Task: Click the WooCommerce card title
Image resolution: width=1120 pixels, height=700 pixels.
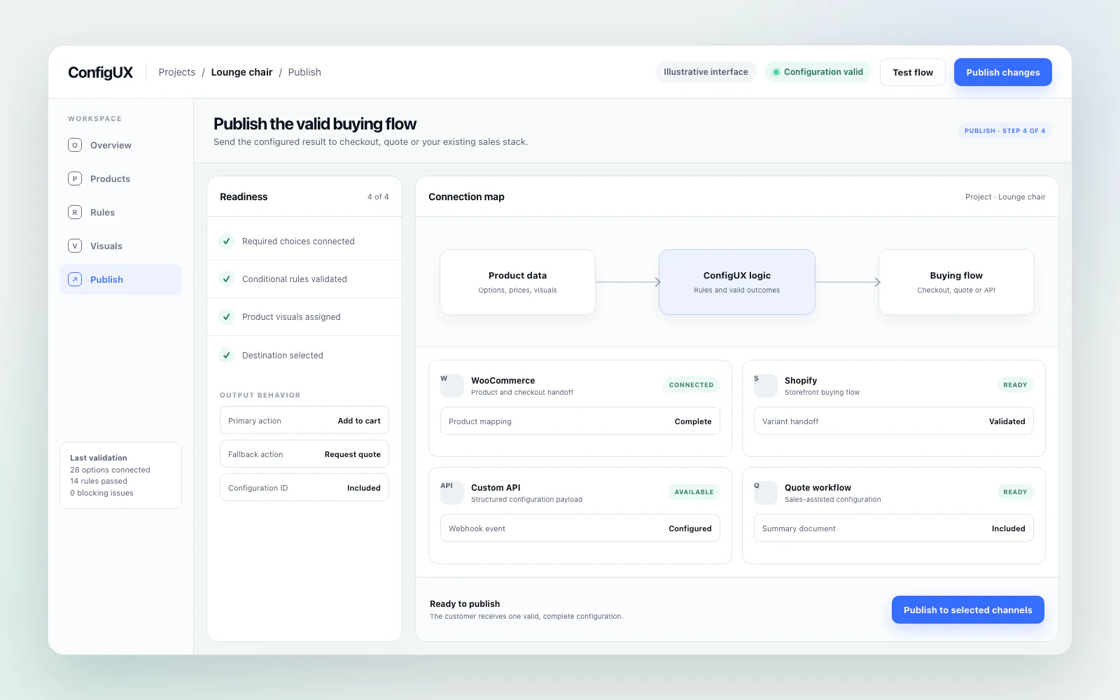Action: (503, 381)
